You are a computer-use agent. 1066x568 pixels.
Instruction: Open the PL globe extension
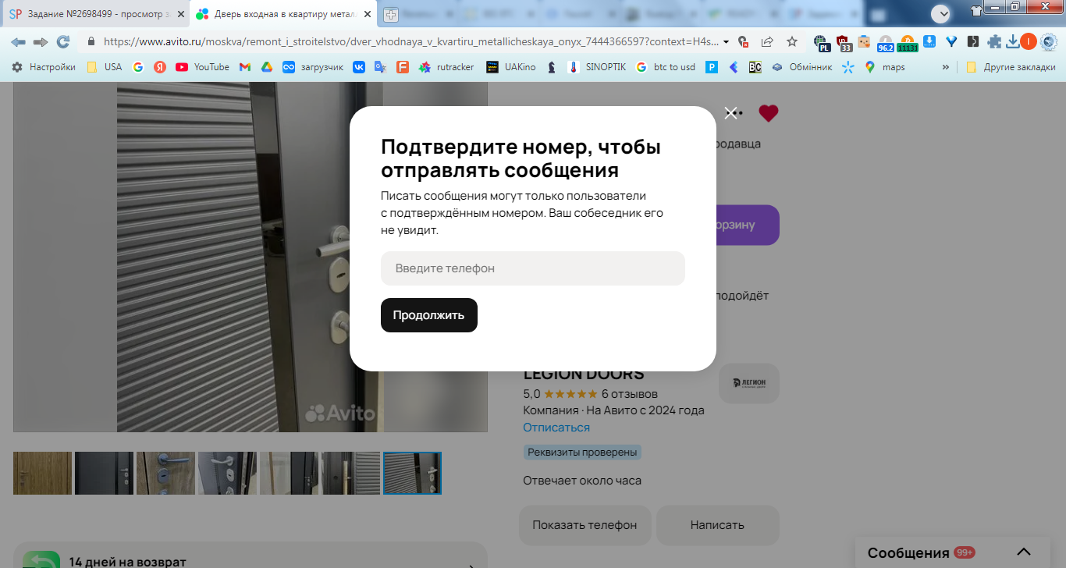(x=820, y=42)
